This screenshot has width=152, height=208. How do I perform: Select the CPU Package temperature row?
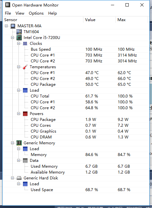76,84
